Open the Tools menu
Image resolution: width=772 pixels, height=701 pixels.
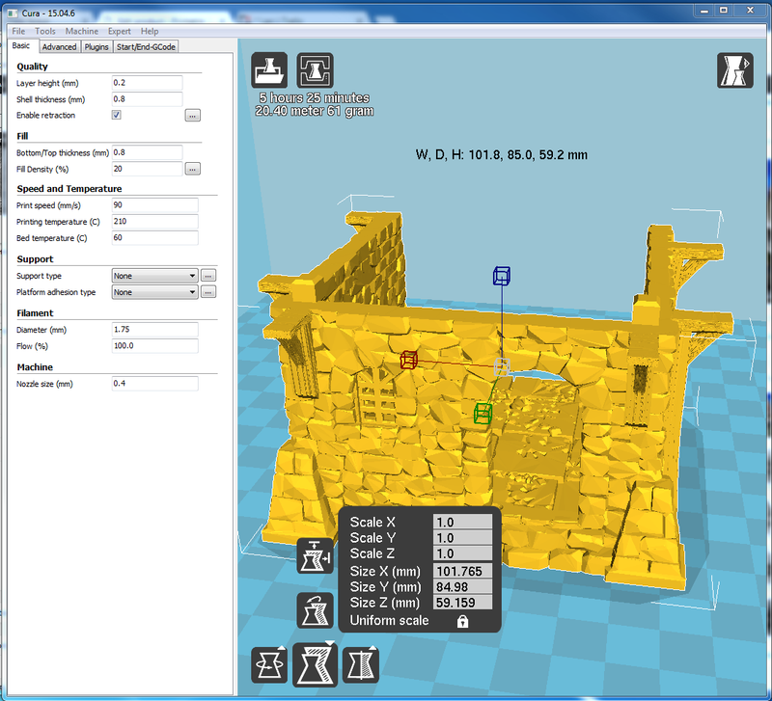pyautogui.click(x=44, y=31)
